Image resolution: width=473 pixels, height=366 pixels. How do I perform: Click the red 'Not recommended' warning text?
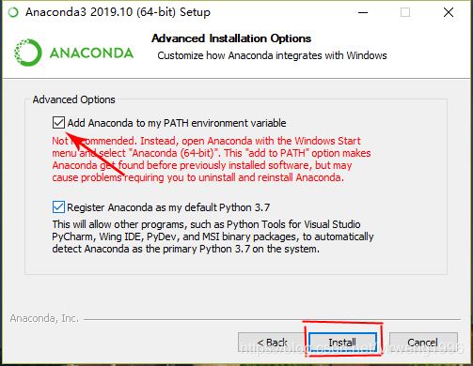[x=212, y=160]
